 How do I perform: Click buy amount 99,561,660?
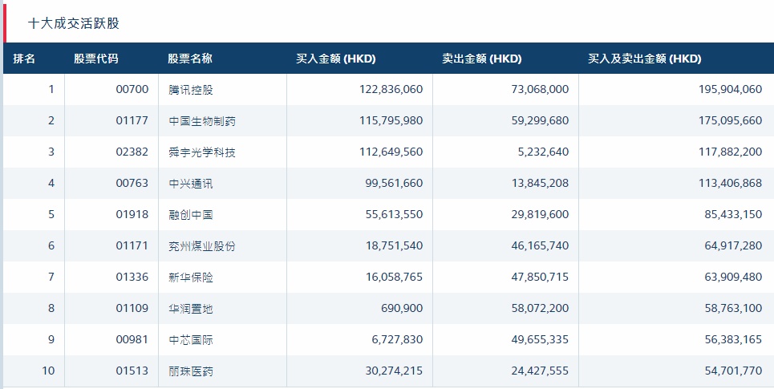[x=394, y=183]
